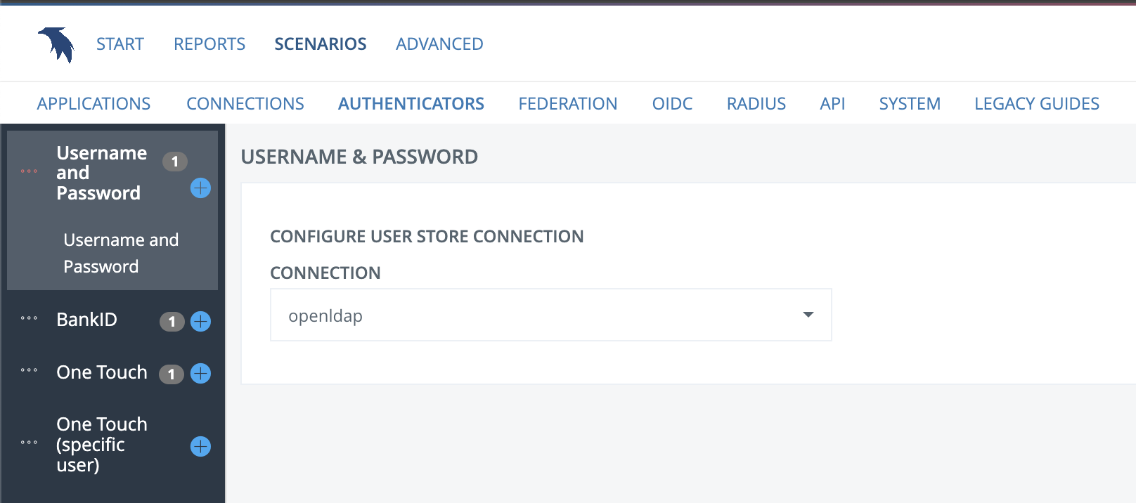Select the One Touch authenticator in the sidebar

[101, 372]
